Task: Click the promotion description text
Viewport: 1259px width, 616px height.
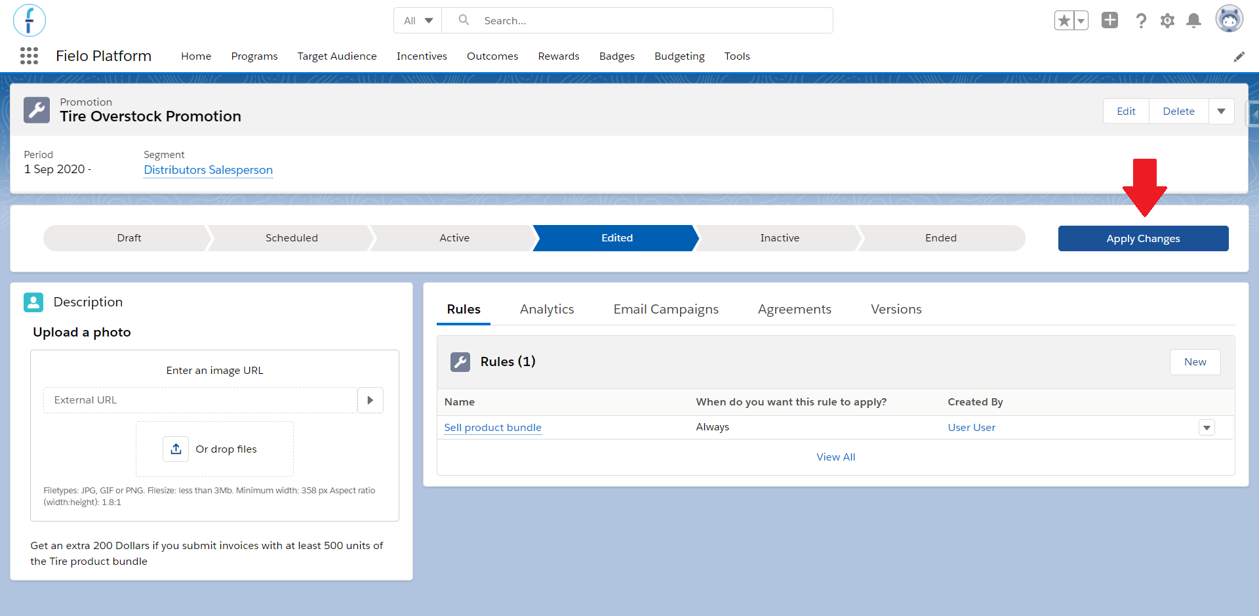Action: coord(207,553)
